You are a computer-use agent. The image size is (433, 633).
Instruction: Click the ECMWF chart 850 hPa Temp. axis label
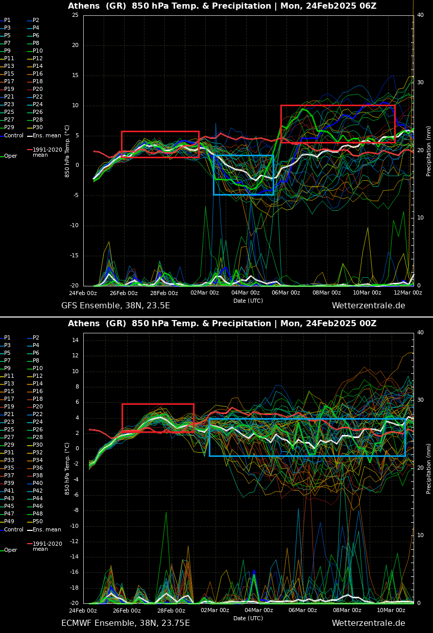[67, 468]
